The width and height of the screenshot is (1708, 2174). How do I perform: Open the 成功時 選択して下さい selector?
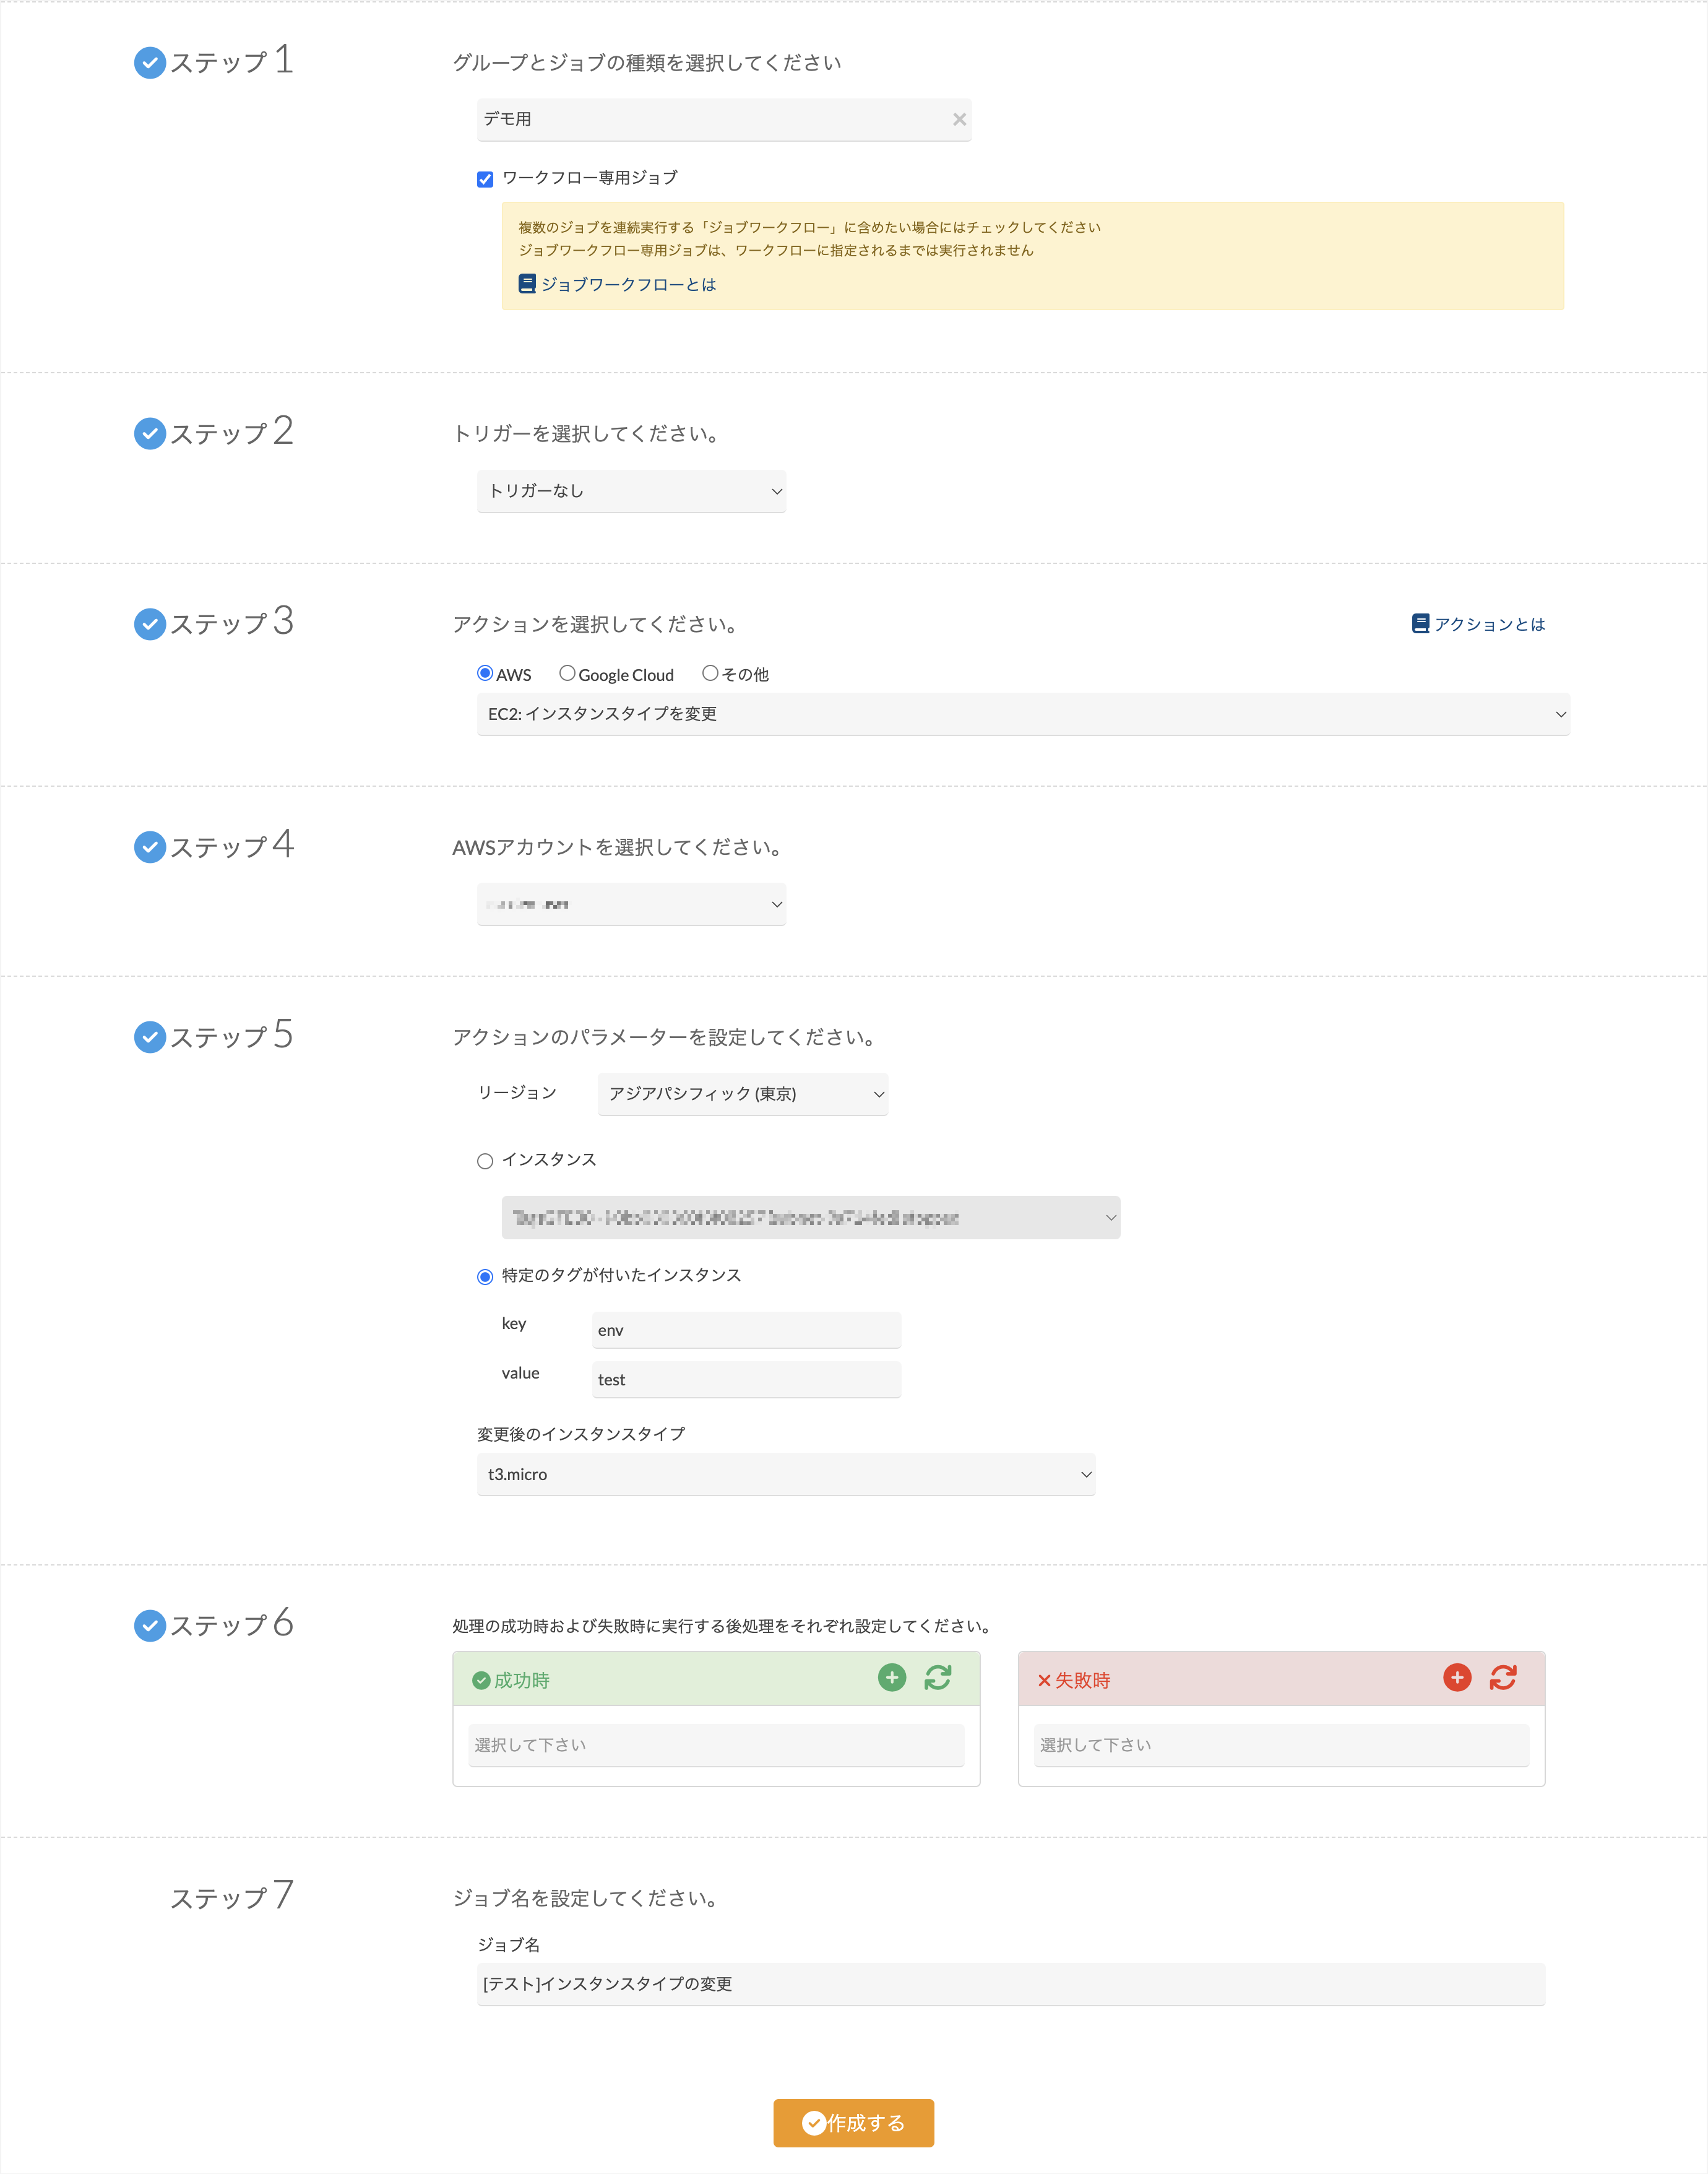point(716,1745)
